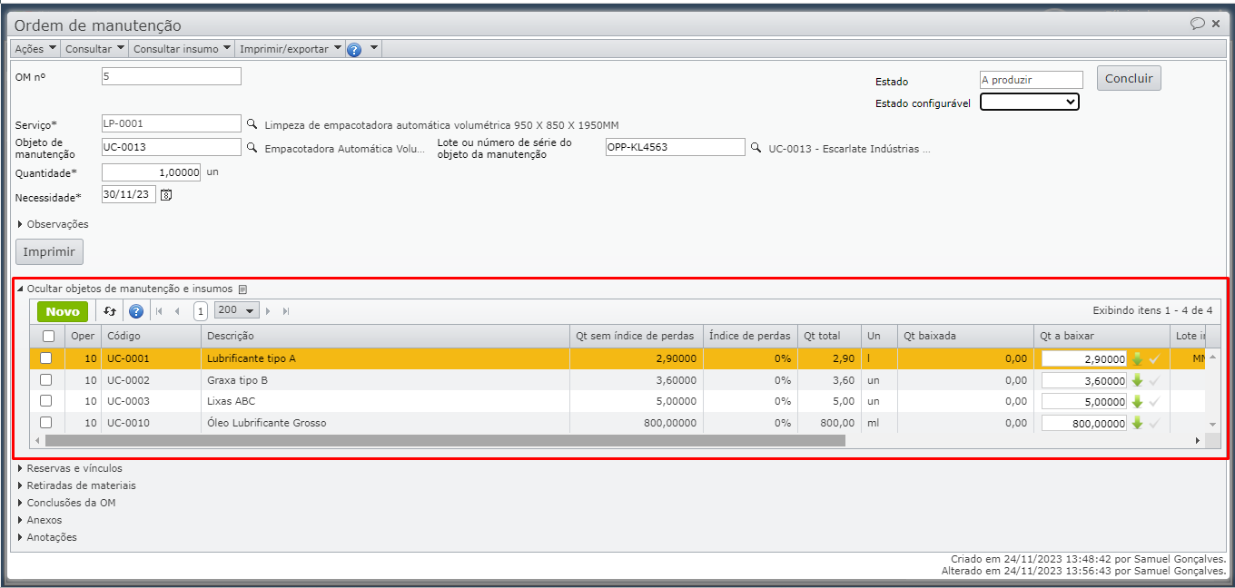
Task: Click the Qt total column header
Action: pos(829,336)
